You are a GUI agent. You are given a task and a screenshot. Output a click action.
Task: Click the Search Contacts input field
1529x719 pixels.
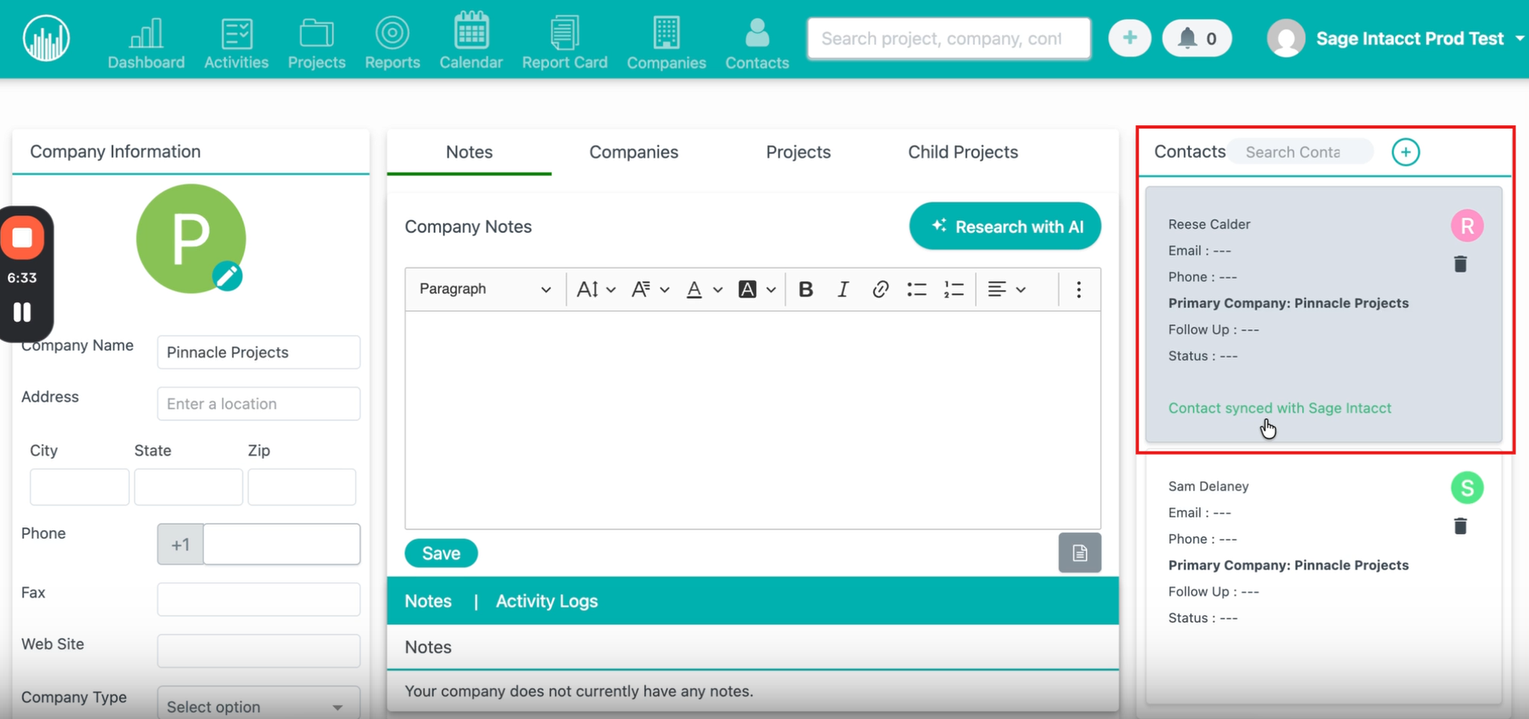[x=1299, y=152]
